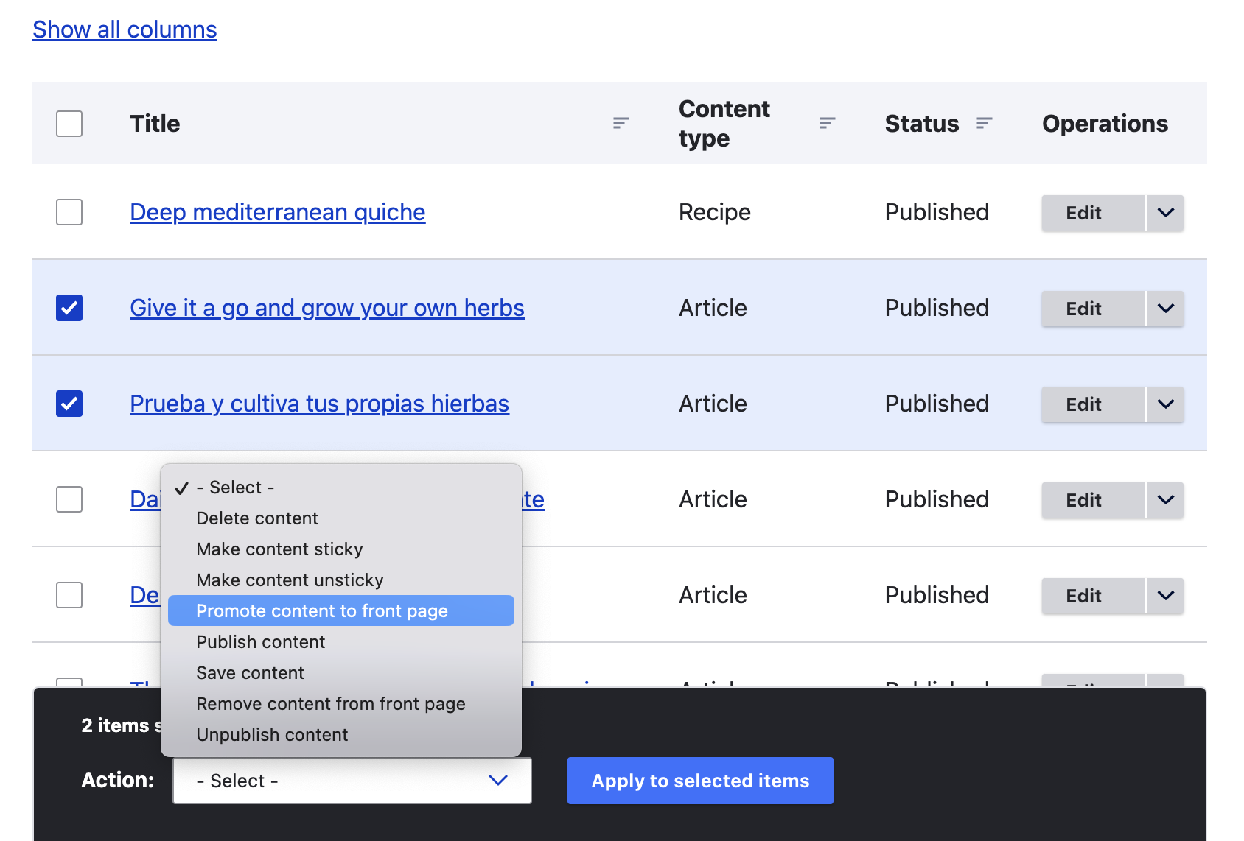Image resolution: width=1244 pixels, height=841 pixels.
Task: Choose "Delete content" from the menu
Action: pyautogui.click(x=257, y=518)
